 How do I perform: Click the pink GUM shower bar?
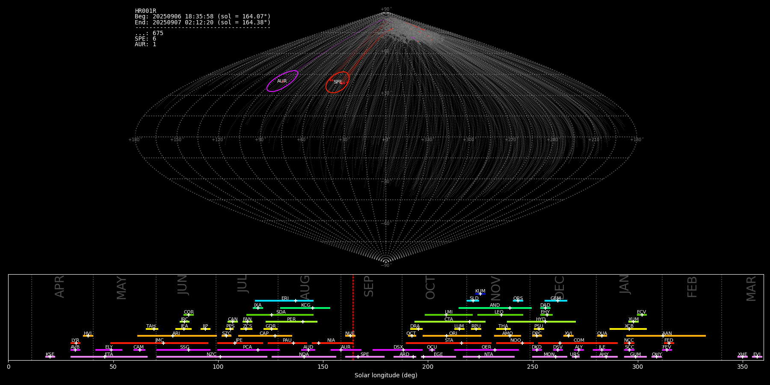click(x=635, y=357)
